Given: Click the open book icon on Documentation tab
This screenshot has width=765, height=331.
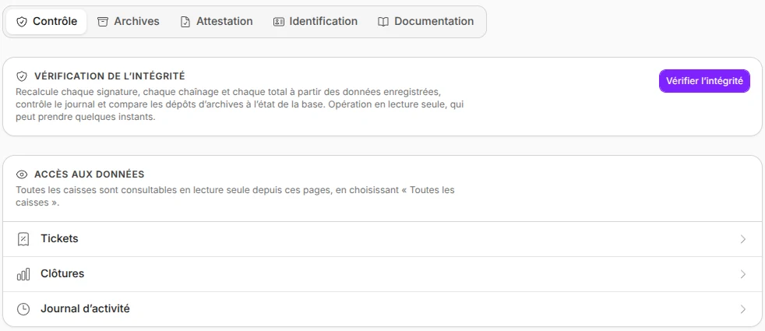Looking at the screenshot, I should coord(383,22).
